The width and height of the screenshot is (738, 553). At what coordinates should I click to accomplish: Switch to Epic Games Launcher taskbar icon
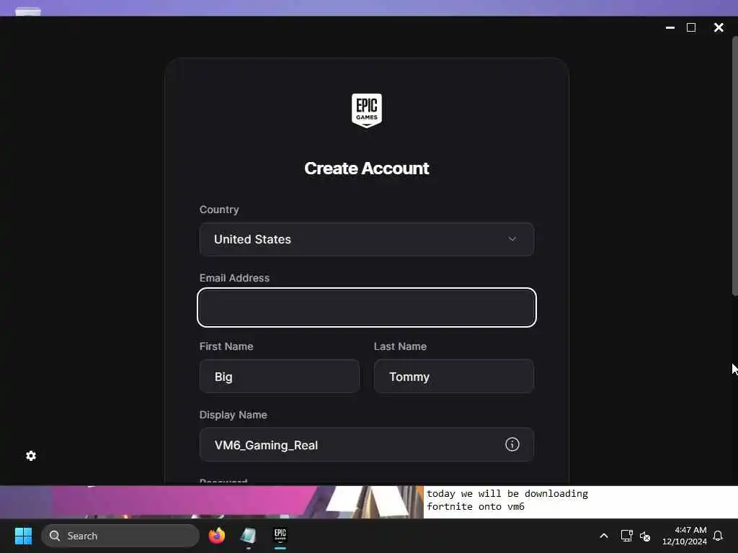tap(280, 536)
